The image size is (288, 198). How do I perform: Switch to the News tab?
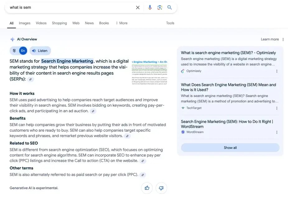[89, 23]
